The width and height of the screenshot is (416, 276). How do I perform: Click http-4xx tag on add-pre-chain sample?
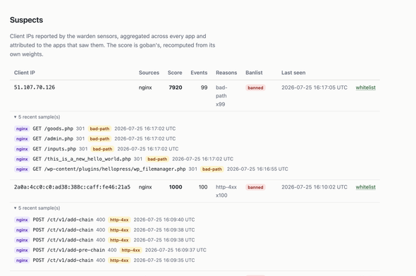pos(131,250)
